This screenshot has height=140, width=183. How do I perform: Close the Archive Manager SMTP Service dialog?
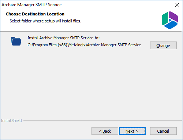click(x=177, y=5)
